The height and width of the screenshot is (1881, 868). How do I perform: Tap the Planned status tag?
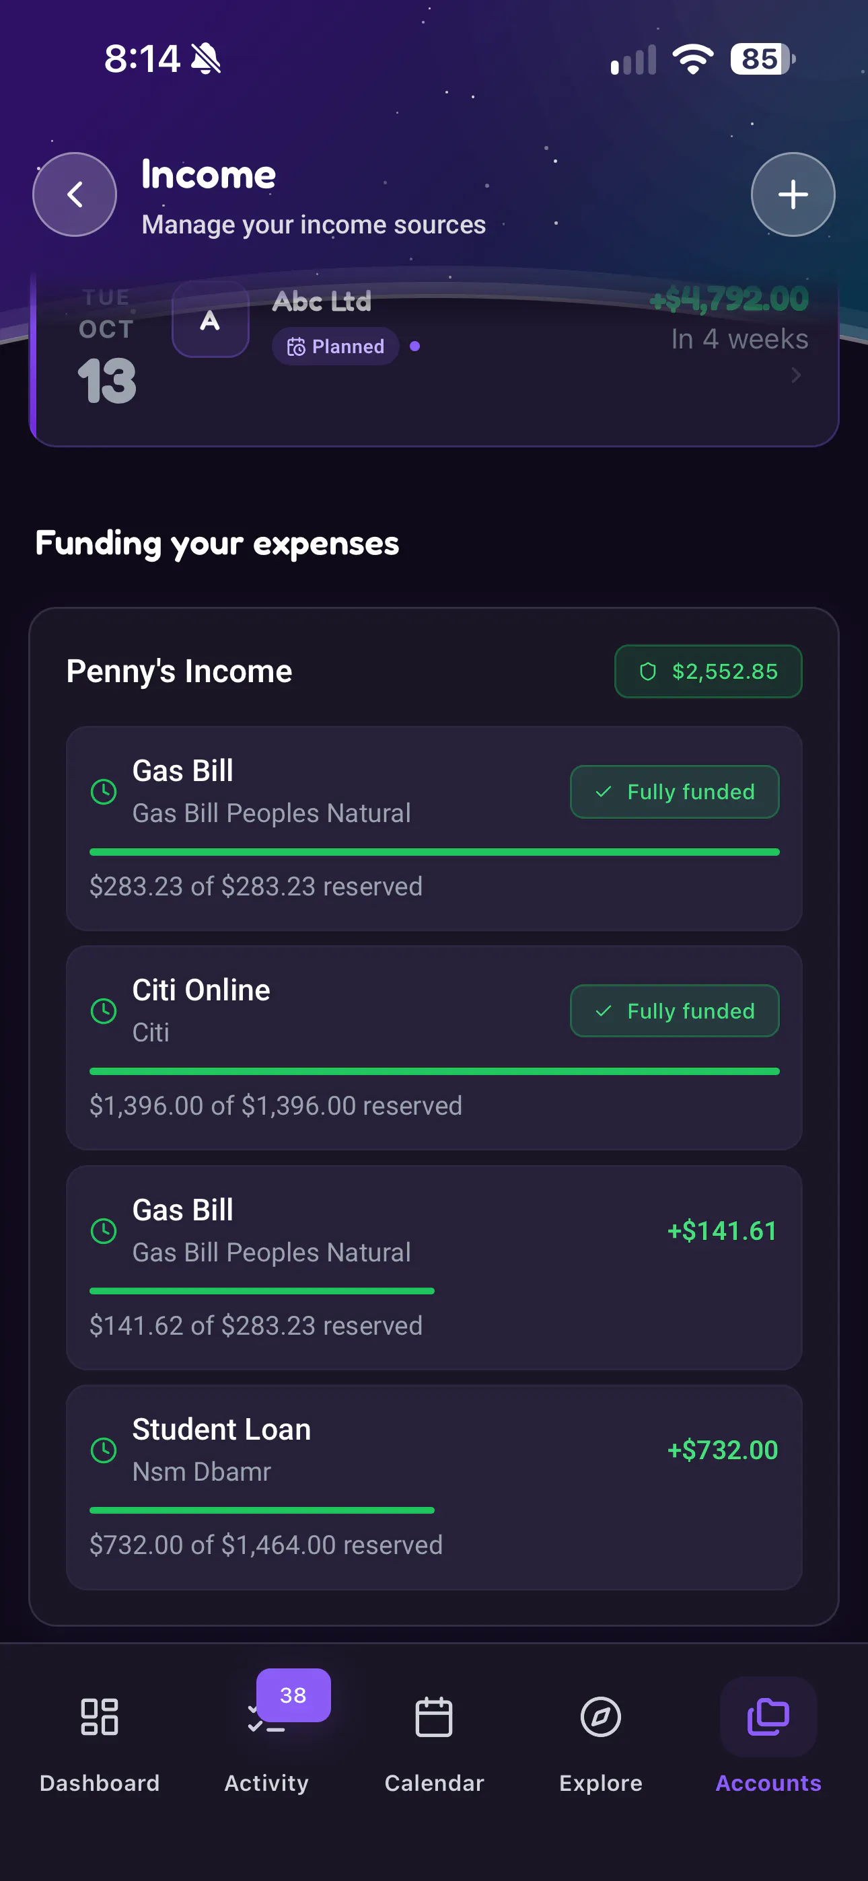coord(335,346)
